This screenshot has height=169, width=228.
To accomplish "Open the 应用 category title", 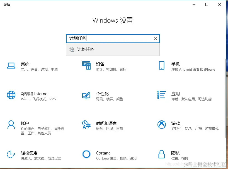I will (176, 94).
